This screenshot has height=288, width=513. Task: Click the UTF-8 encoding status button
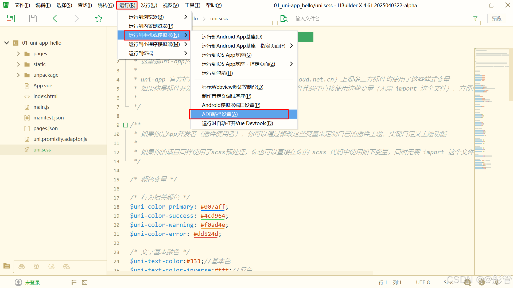coord(423,282)
